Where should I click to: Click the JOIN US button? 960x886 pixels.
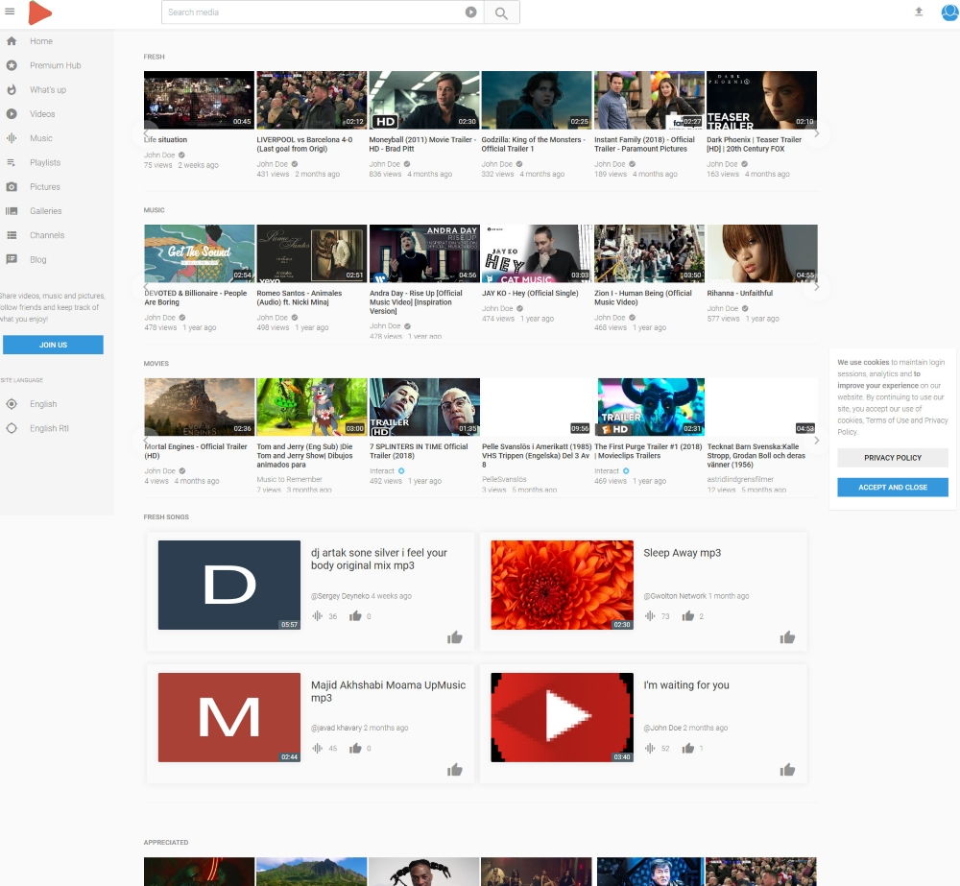pos(53,345)
